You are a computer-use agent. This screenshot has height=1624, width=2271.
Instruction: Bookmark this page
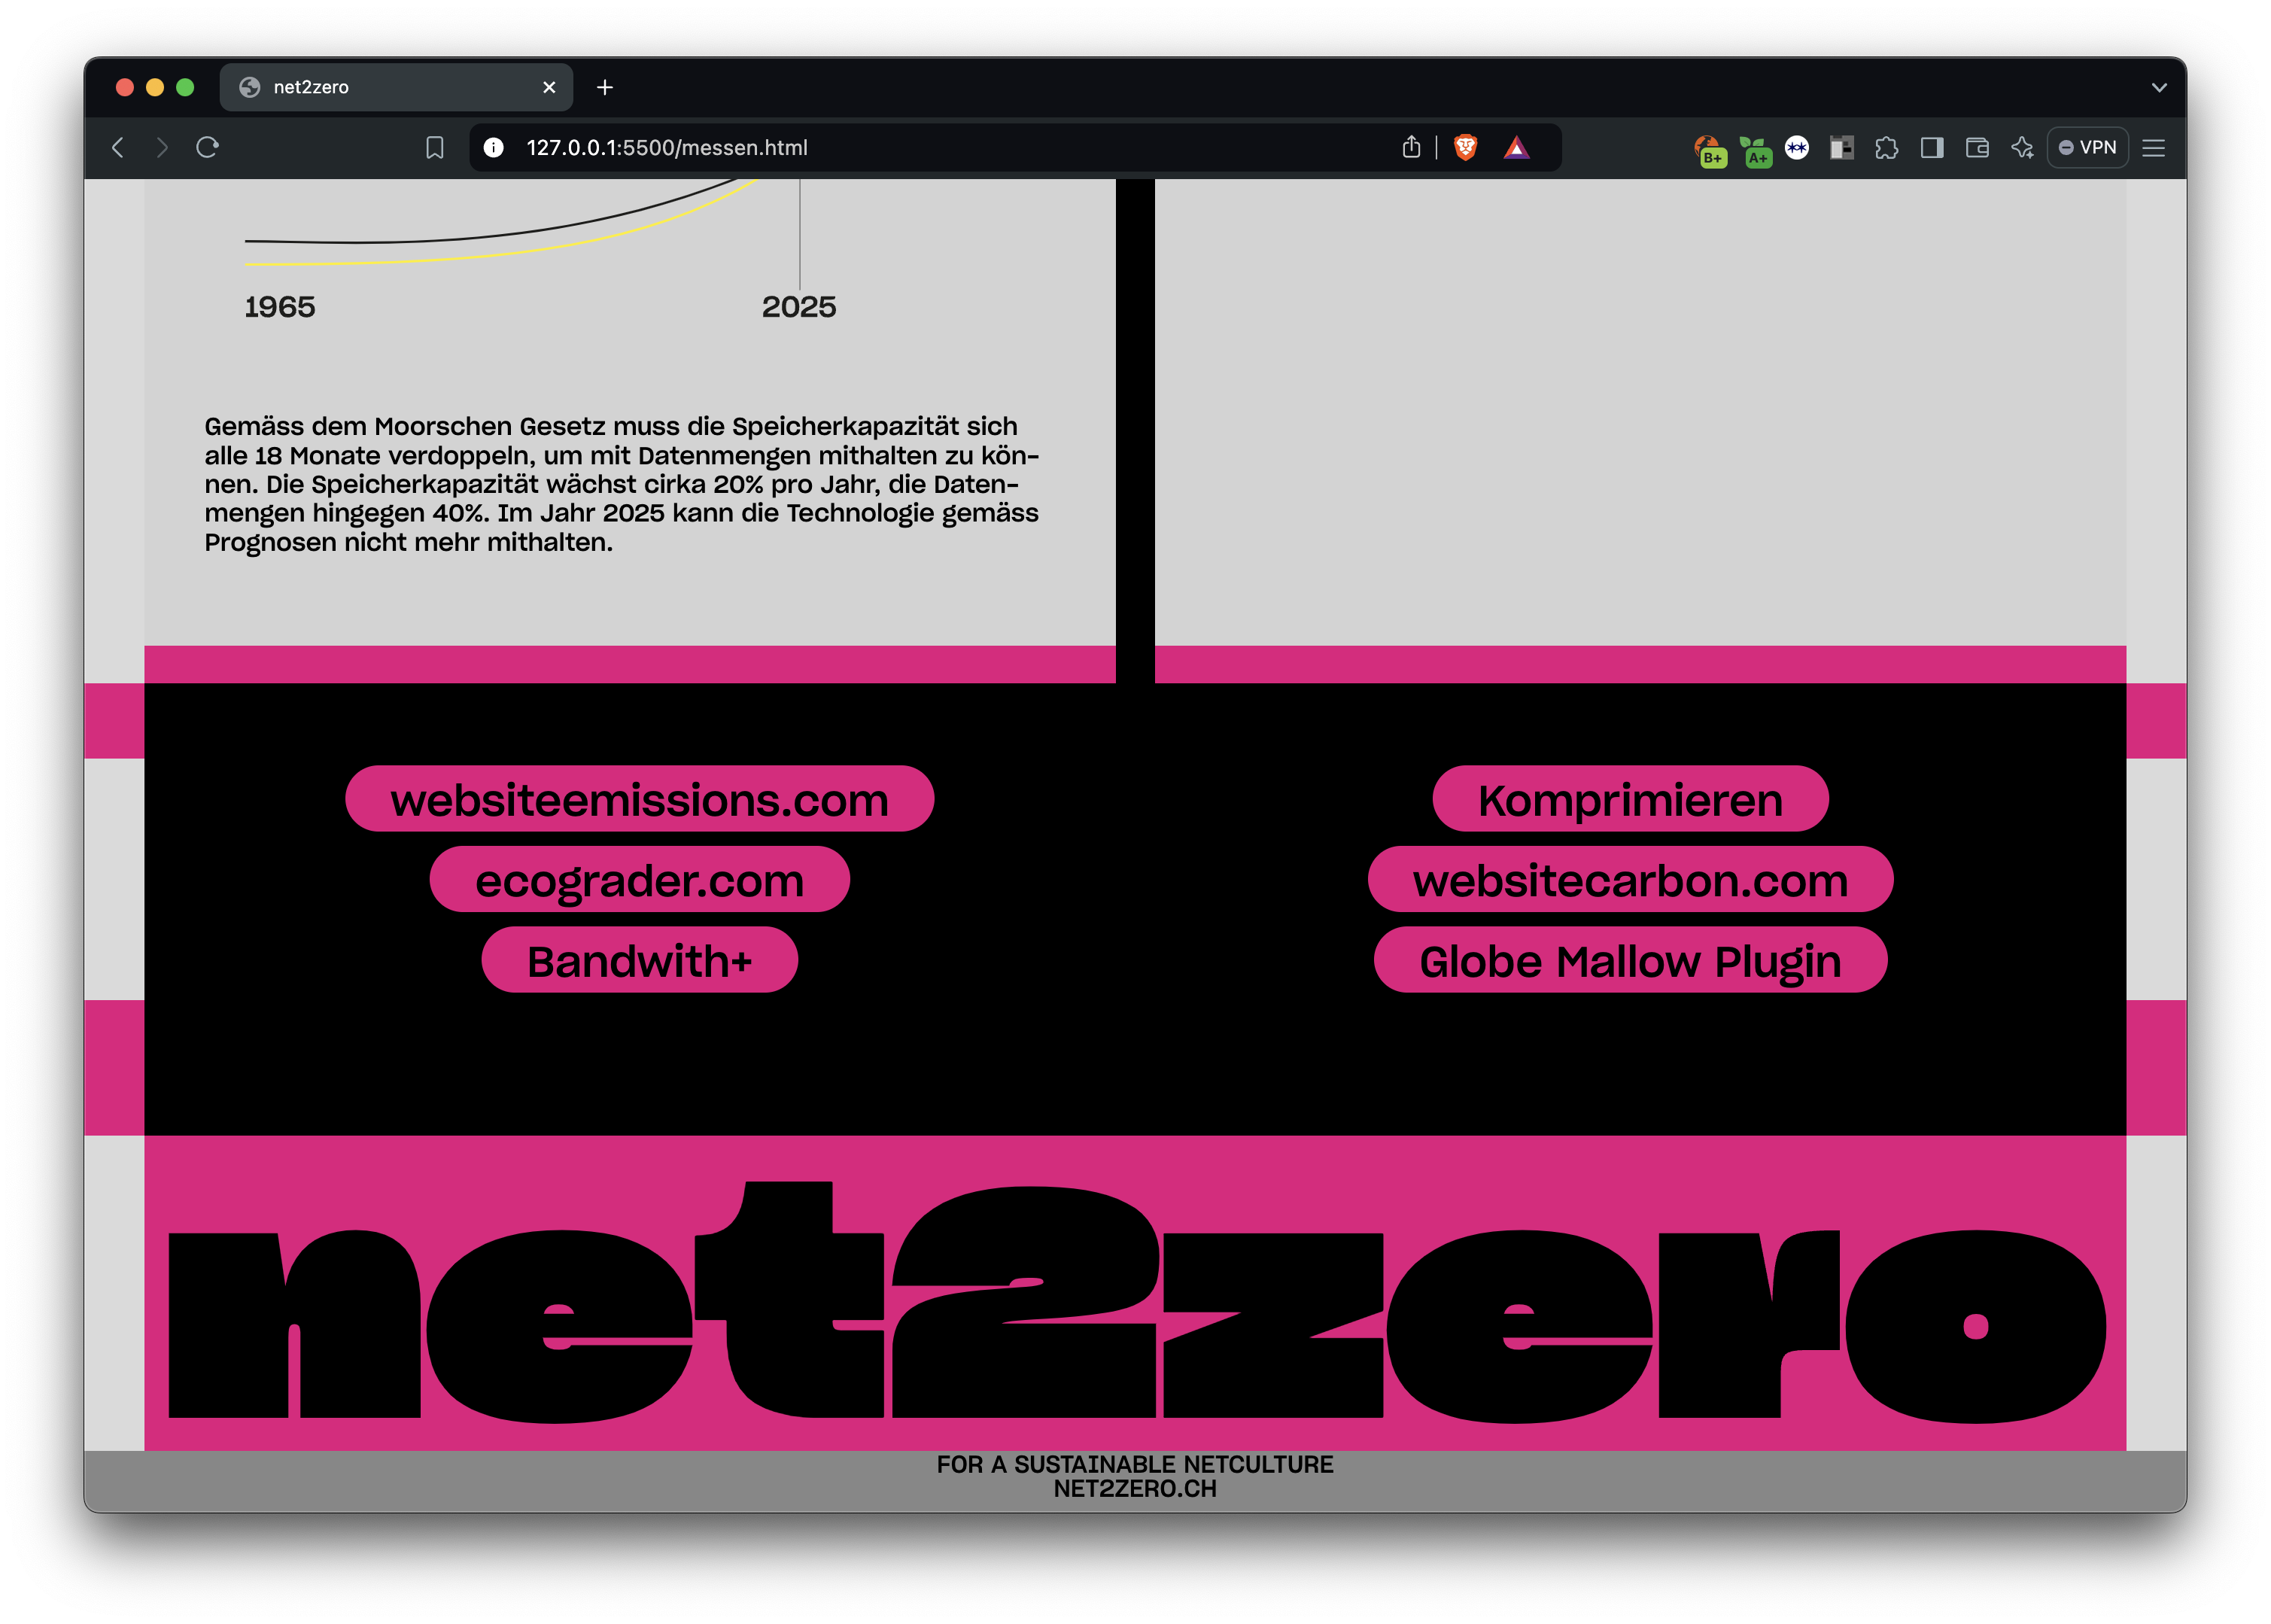(435, 148)
